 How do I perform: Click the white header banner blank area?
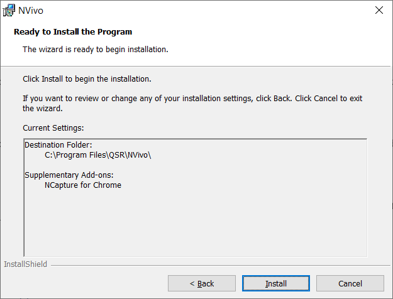(275, 40)
